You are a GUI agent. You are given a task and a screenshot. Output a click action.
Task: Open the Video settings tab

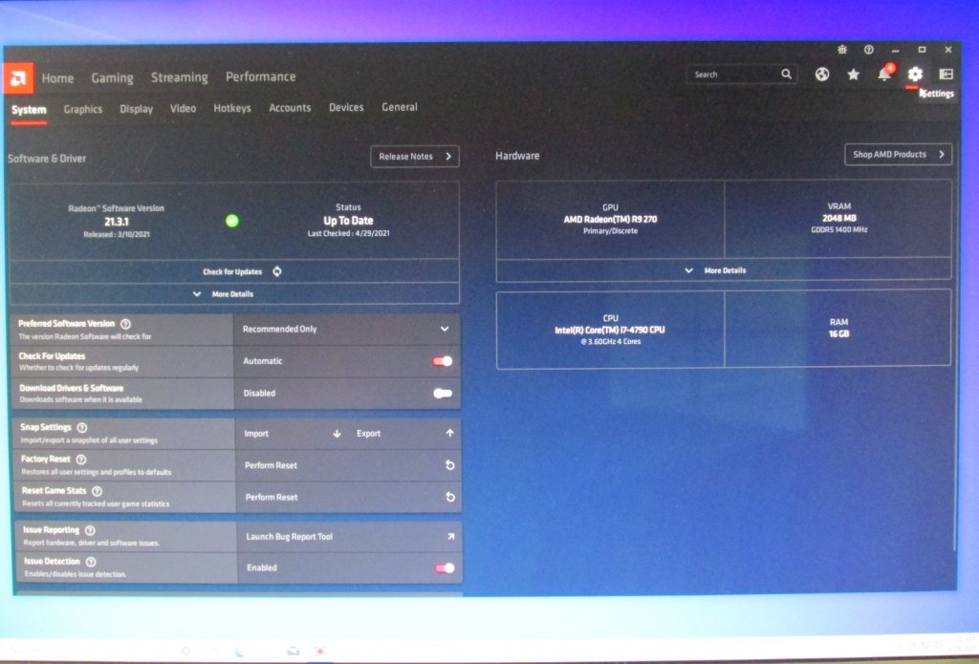(183, 108)
